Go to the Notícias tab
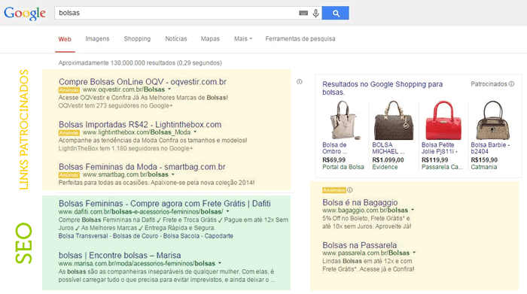The image size is (527, 294). 175,39
